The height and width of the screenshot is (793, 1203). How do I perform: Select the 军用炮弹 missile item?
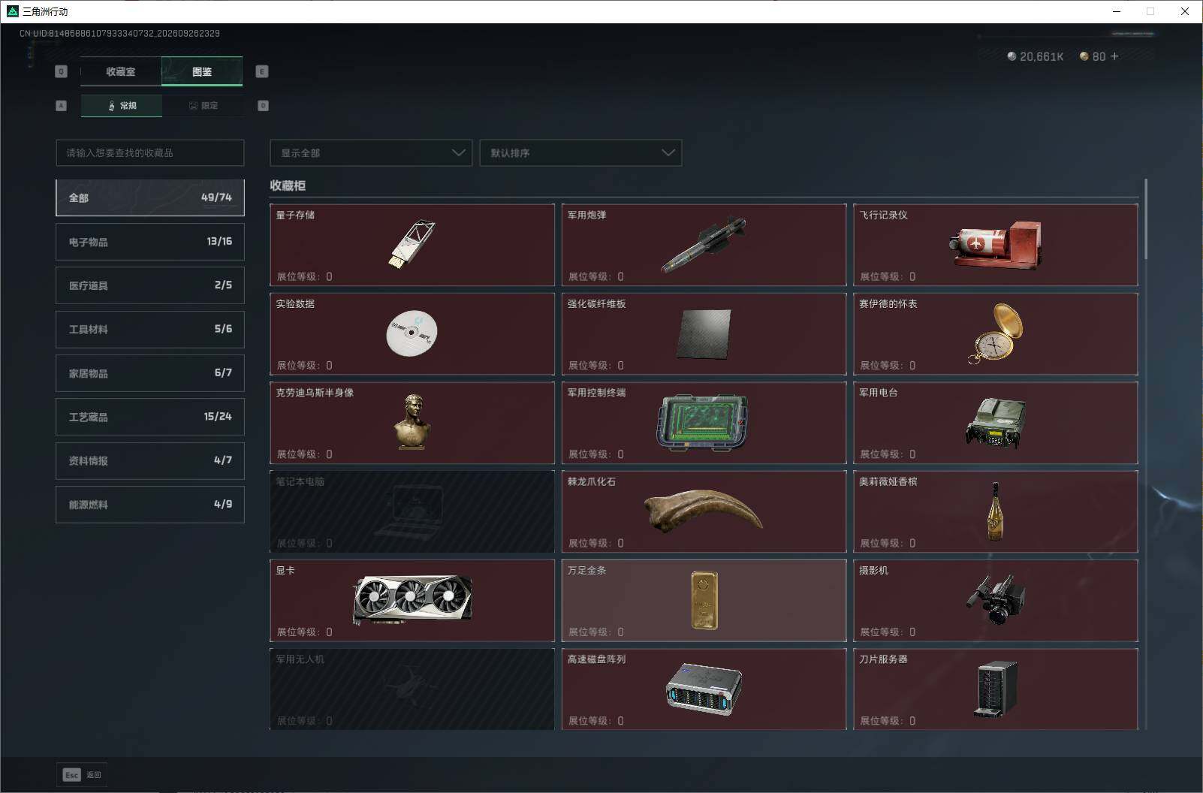[x=704, y=245]
